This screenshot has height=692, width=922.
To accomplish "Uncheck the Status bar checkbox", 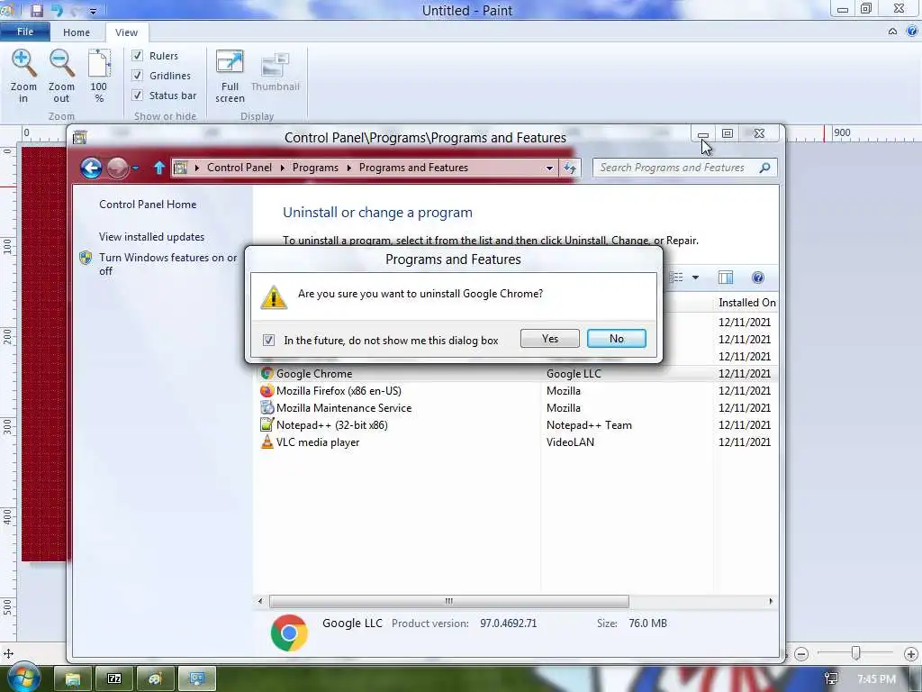I will 137,95.
